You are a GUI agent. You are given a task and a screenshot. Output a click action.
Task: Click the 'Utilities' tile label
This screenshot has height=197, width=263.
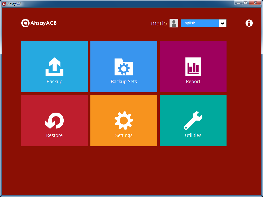193,135
